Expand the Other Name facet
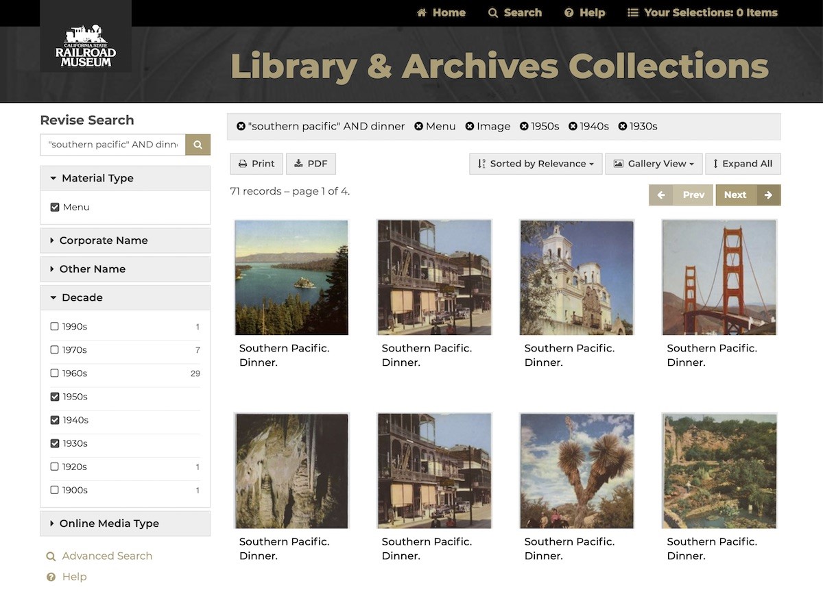This screenshot has width=823, height=592. (125, 269)
